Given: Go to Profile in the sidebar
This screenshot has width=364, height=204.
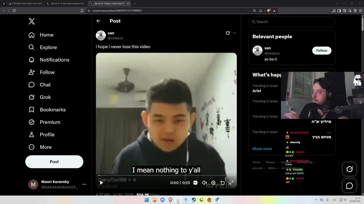Looking at the screenshot, I should coord(41,135).
